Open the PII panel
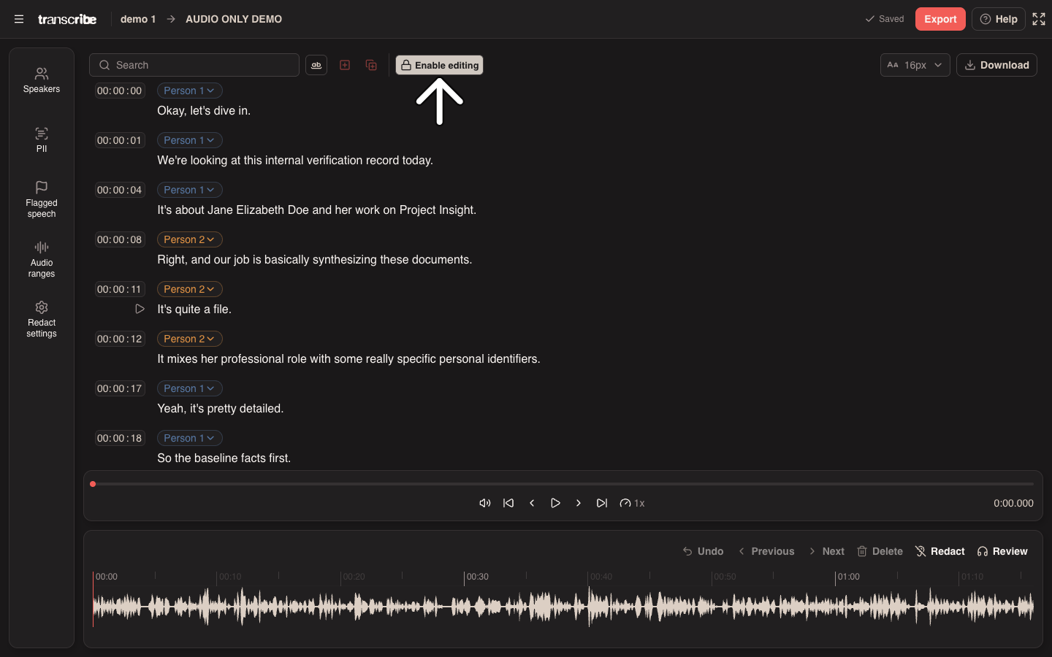This screenshot has height=657, width=1052. 42,140
